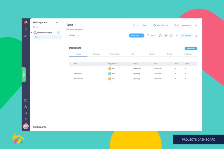Click Open to Bid status
This screenshot has width=224, height=149.
coord(137,69)
